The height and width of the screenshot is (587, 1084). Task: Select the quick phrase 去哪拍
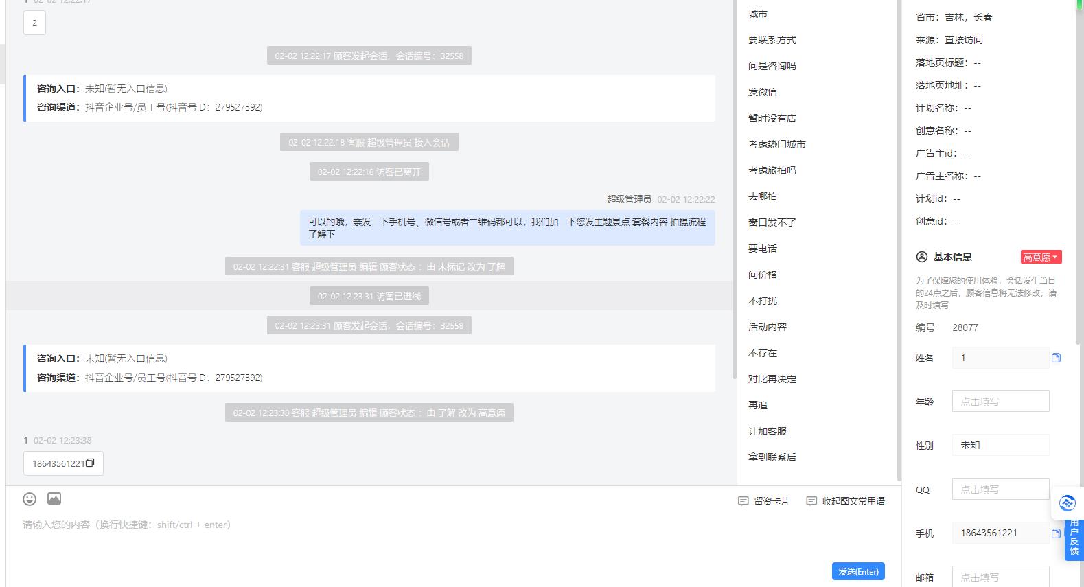click(763, 196)
